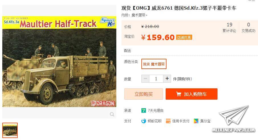Select the small product thumbnail image
The height and width of the screenshot is (140, 258).
pos(10,130)
